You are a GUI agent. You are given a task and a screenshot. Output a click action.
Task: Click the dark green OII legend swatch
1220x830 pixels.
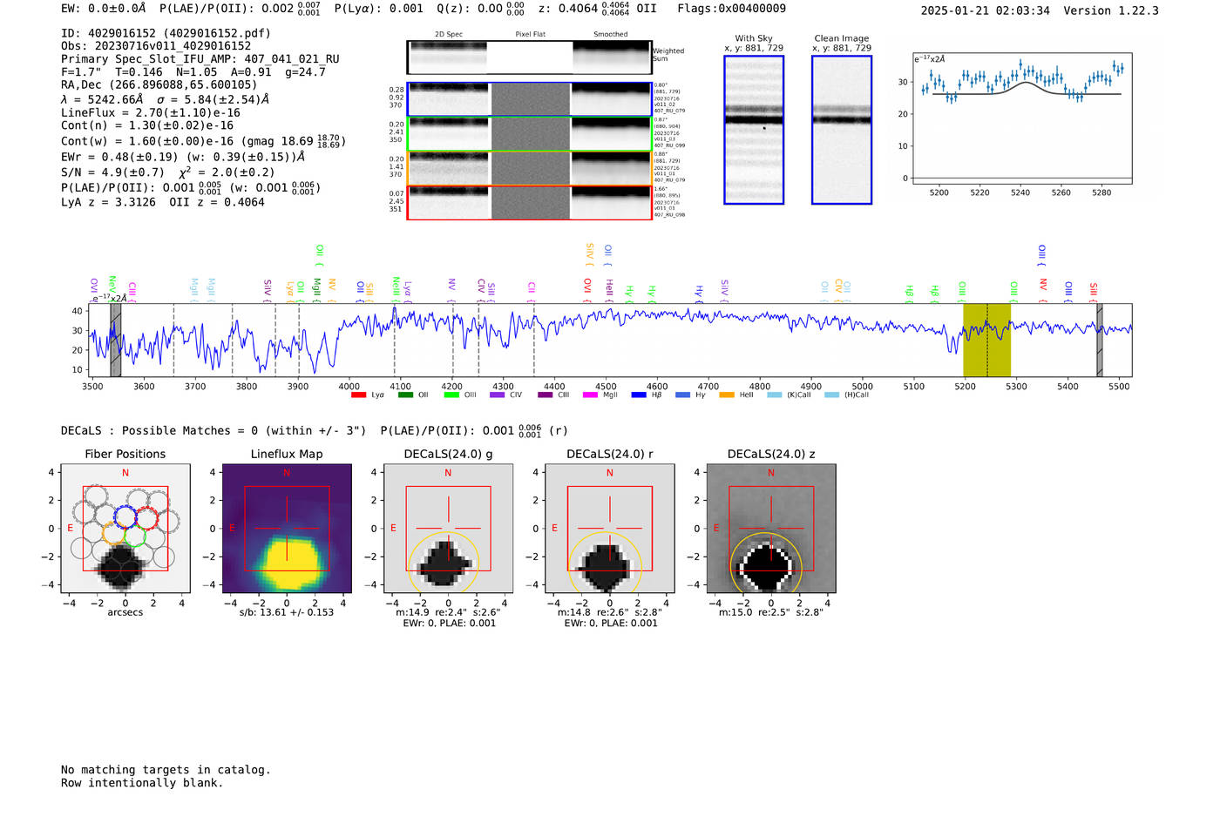point(405,395)
